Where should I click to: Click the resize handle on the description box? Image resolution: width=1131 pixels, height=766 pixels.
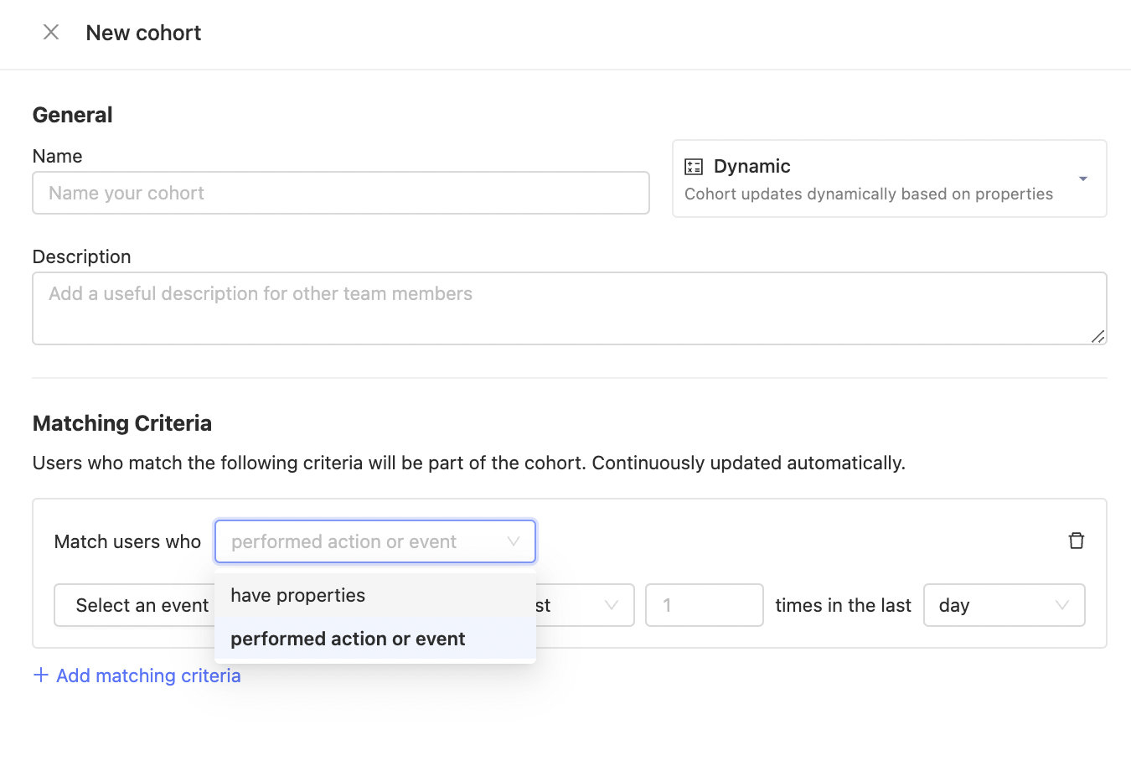point(1097,337)
